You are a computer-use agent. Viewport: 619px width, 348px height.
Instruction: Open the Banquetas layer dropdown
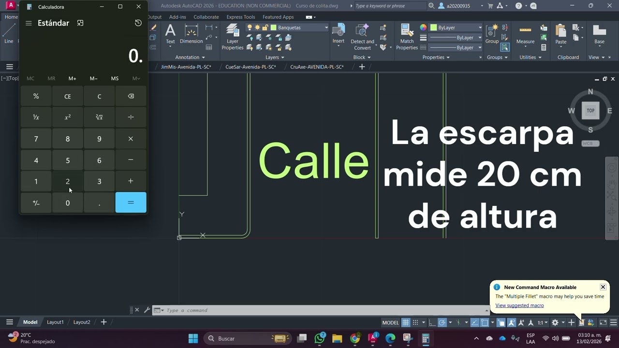point(326,28)
